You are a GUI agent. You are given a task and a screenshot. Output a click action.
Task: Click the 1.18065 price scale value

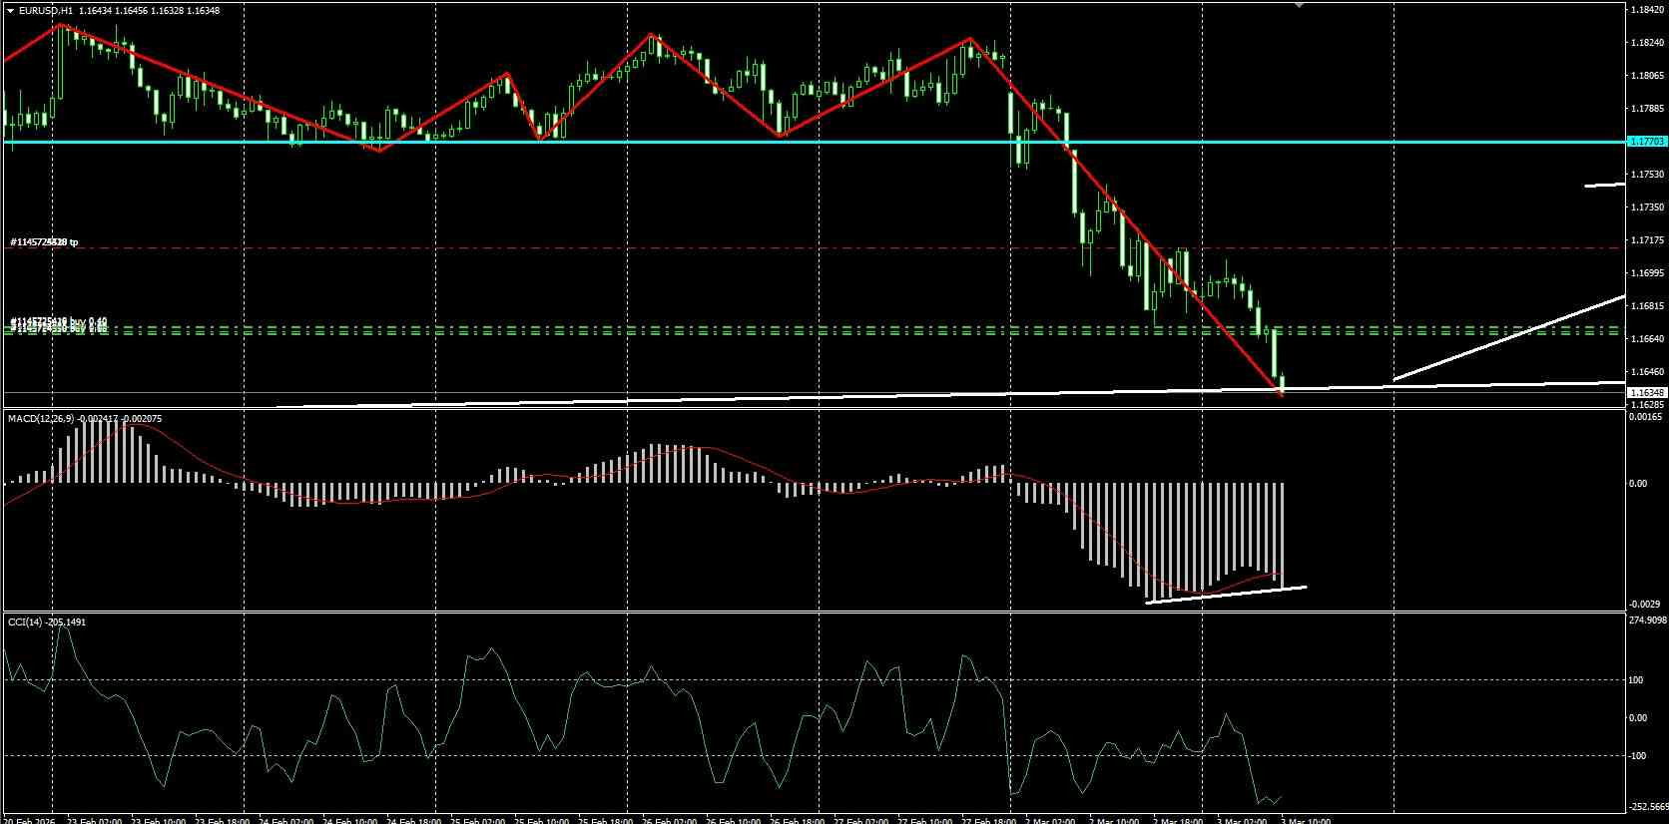pos(1647,76)
